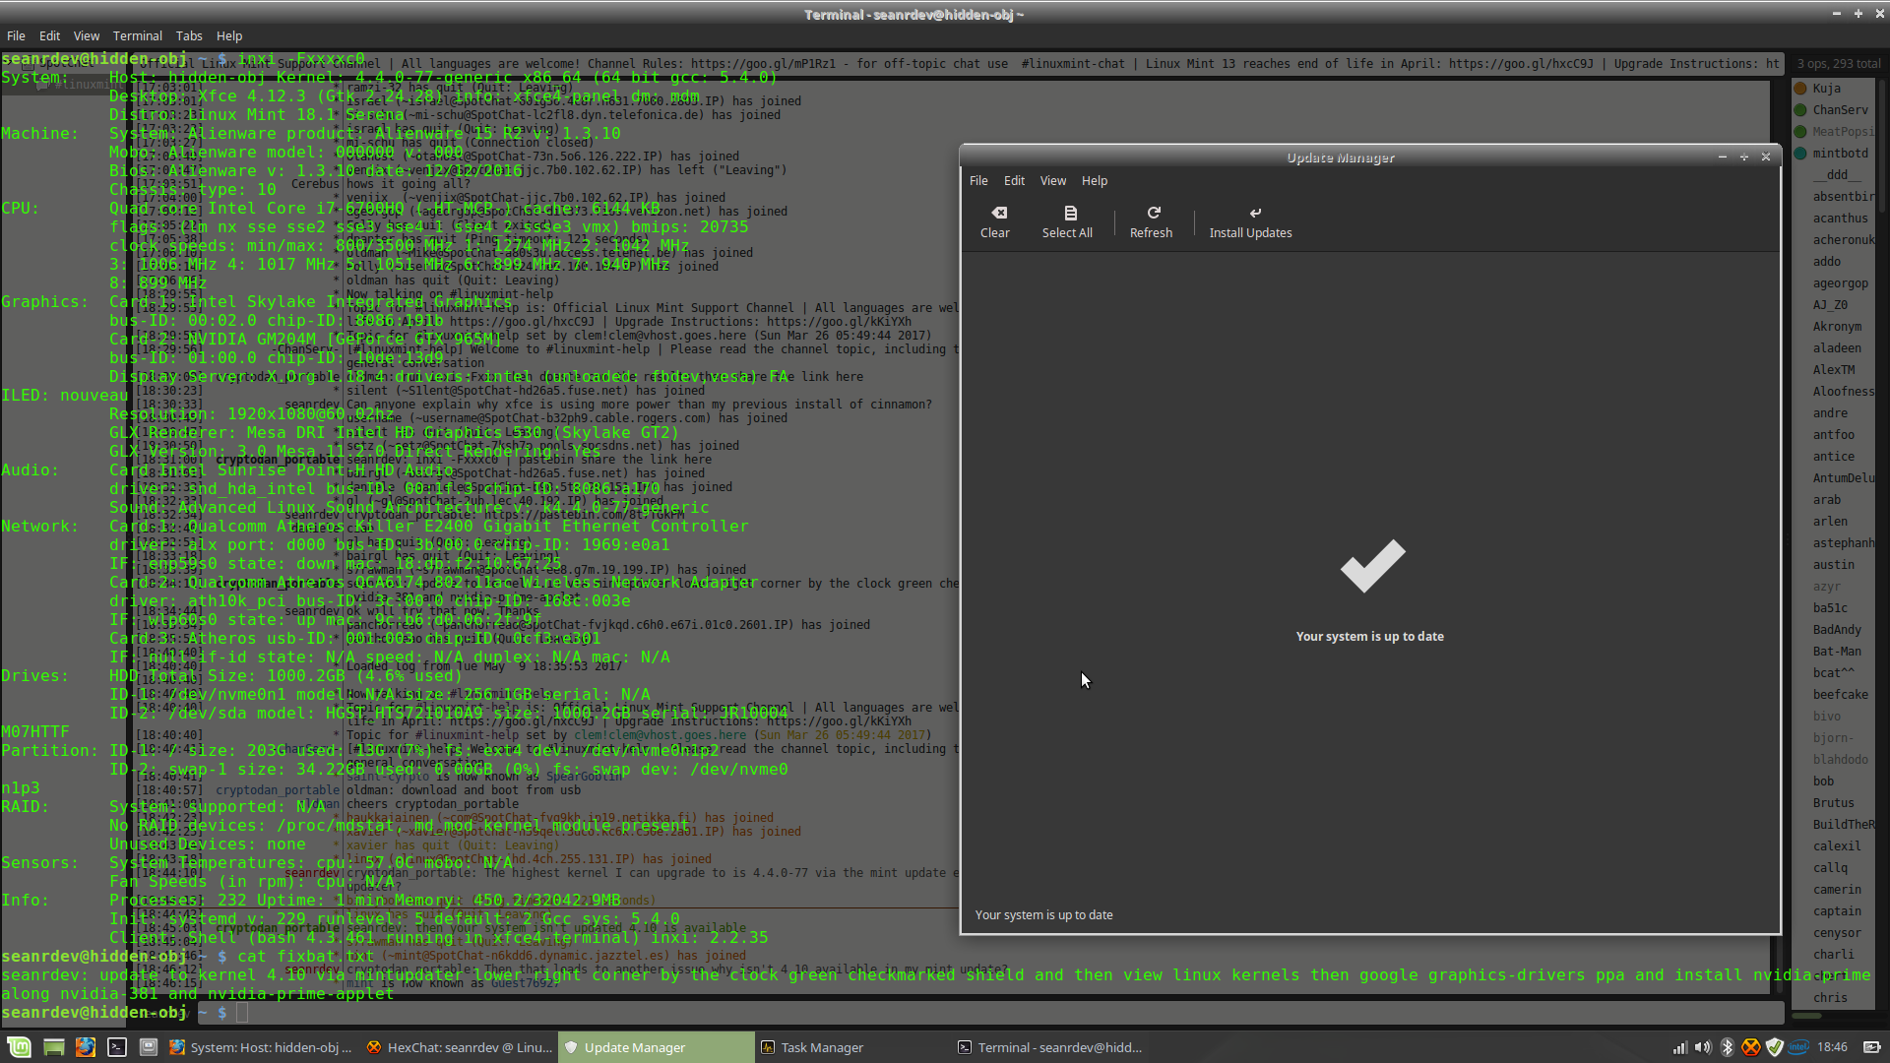Select user antfoo in user list
Screen dimensions: 1890x1063
pos(1834,435)
